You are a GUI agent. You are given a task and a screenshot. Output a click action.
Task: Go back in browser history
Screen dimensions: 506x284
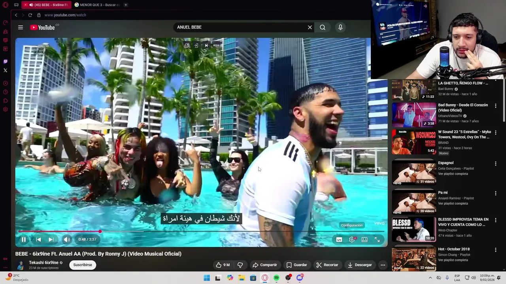click(x=16, y=15)
